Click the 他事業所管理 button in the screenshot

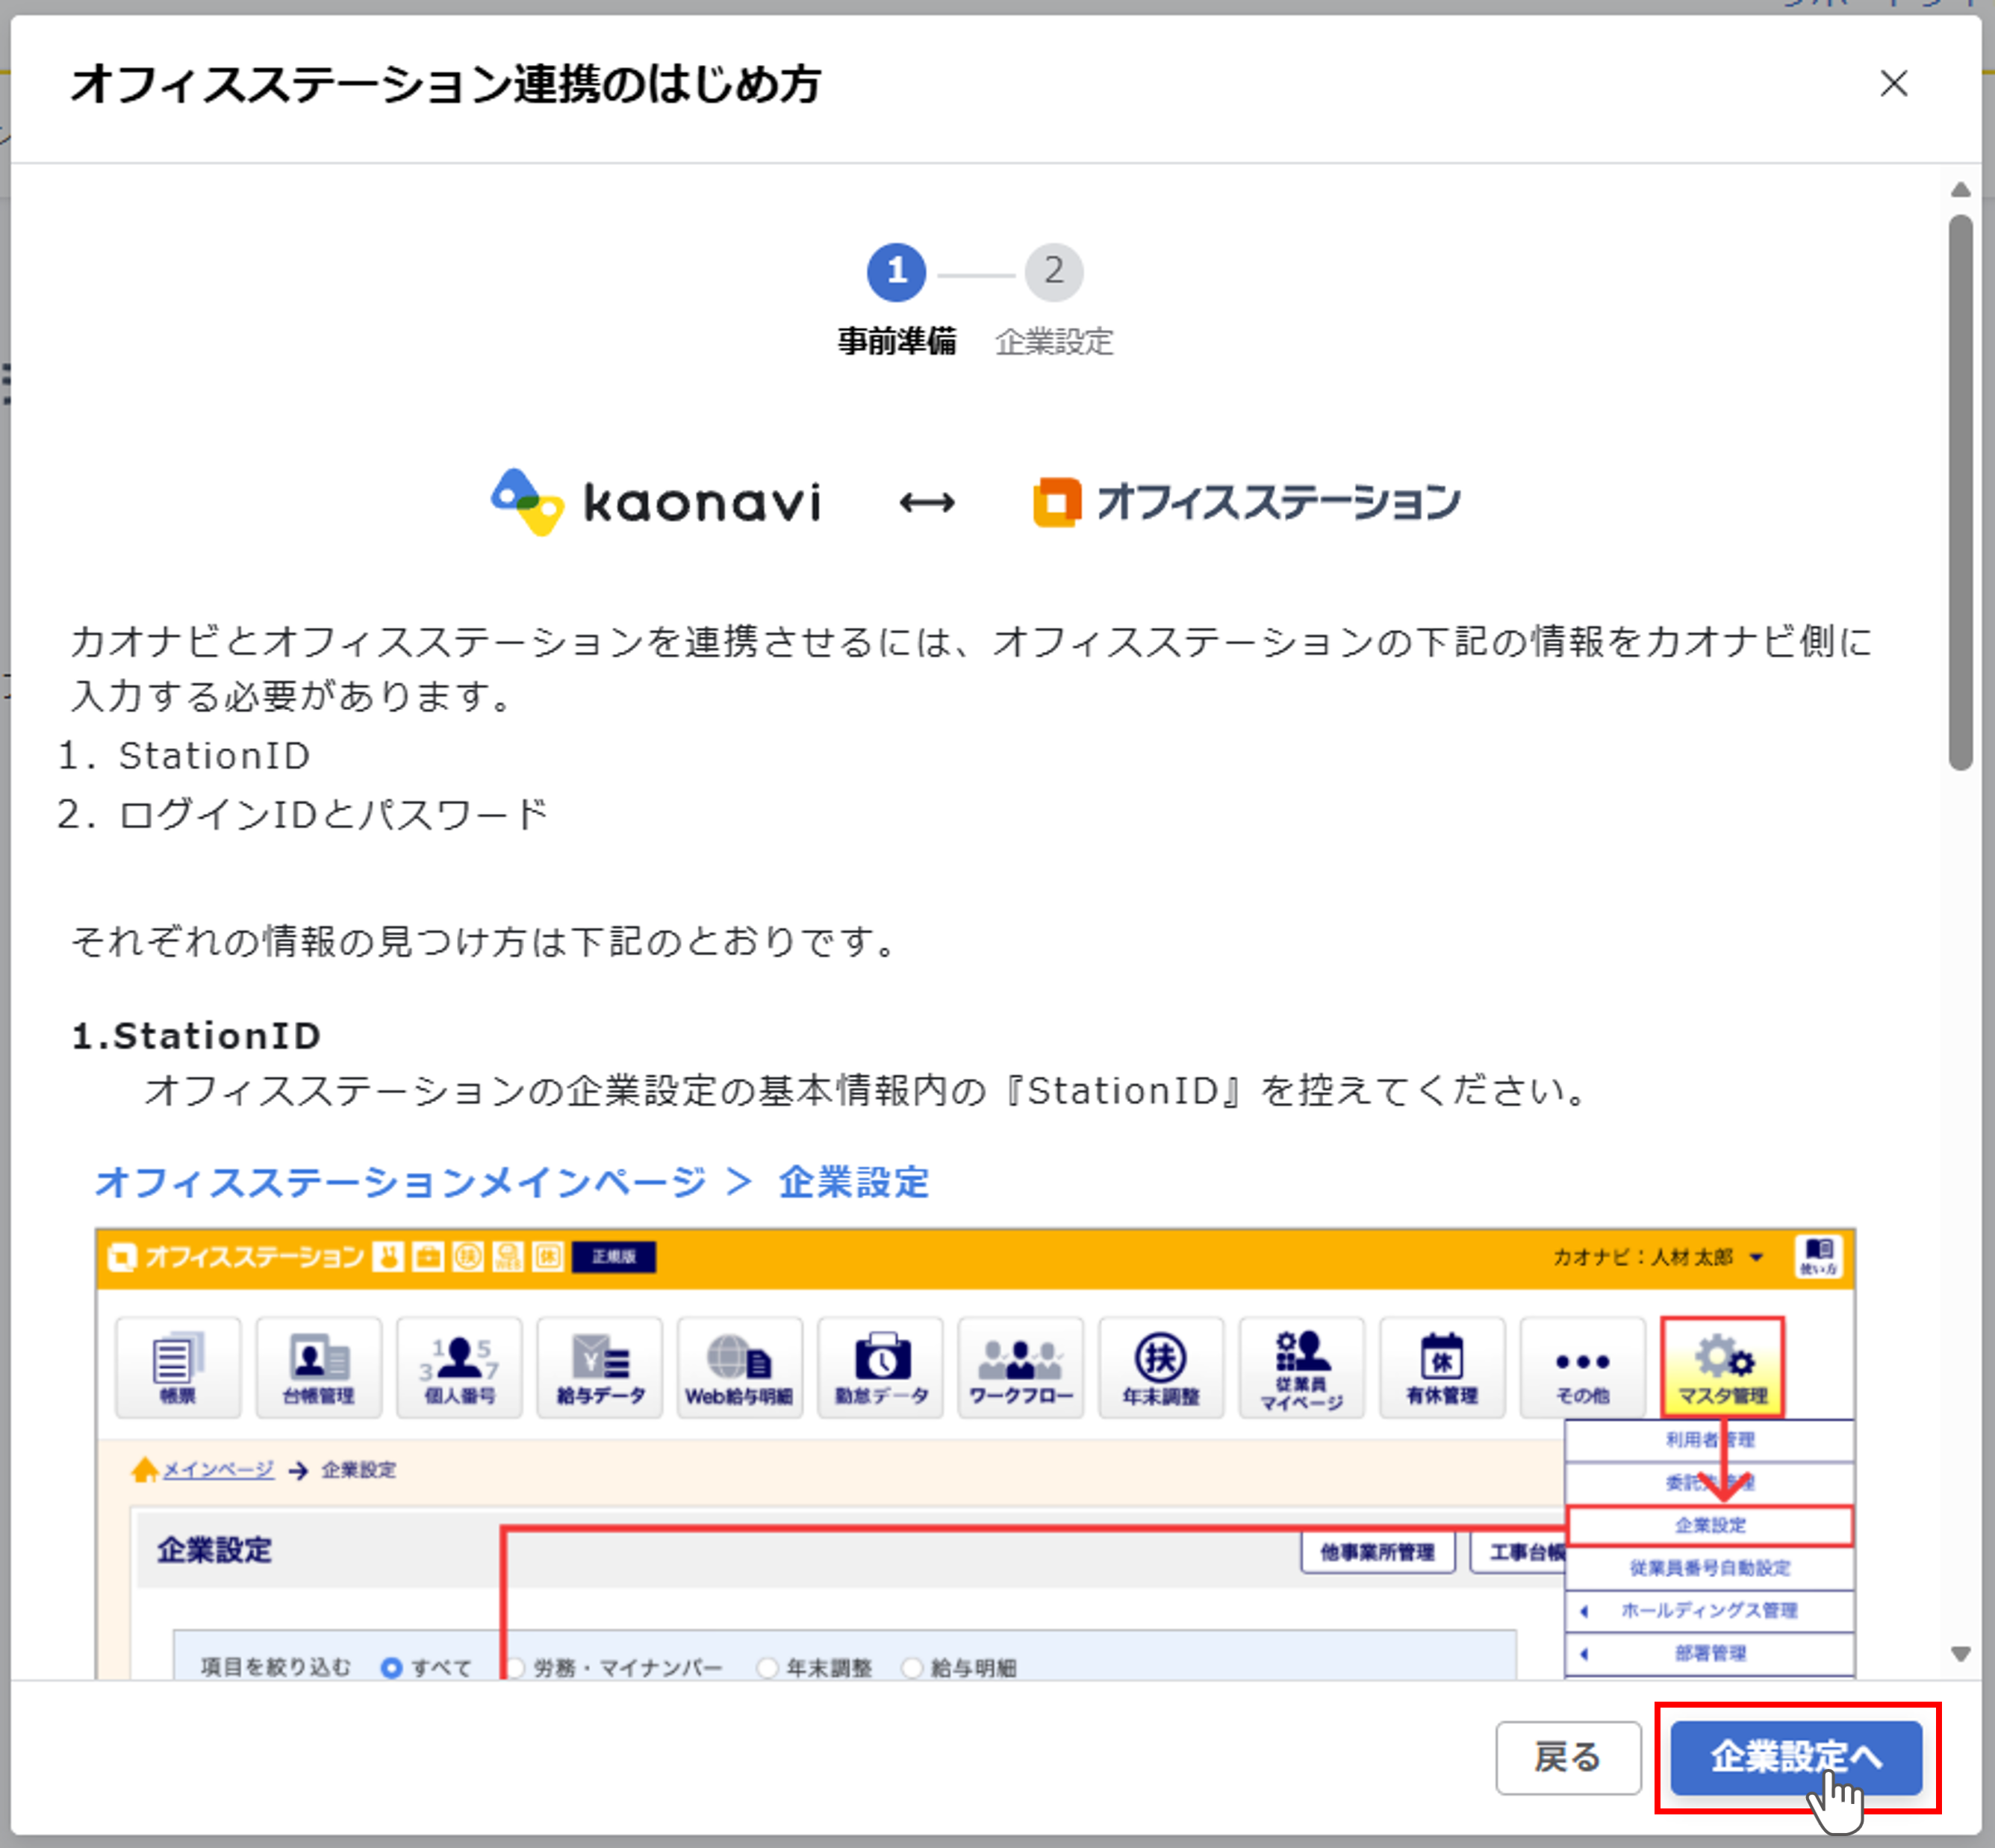click(1377, 1552)
